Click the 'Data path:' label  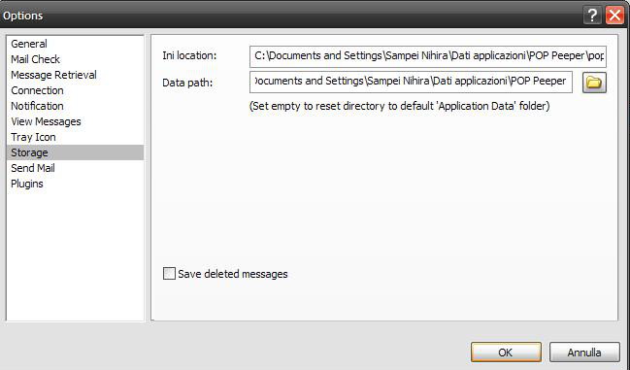(x=187, y=83)
